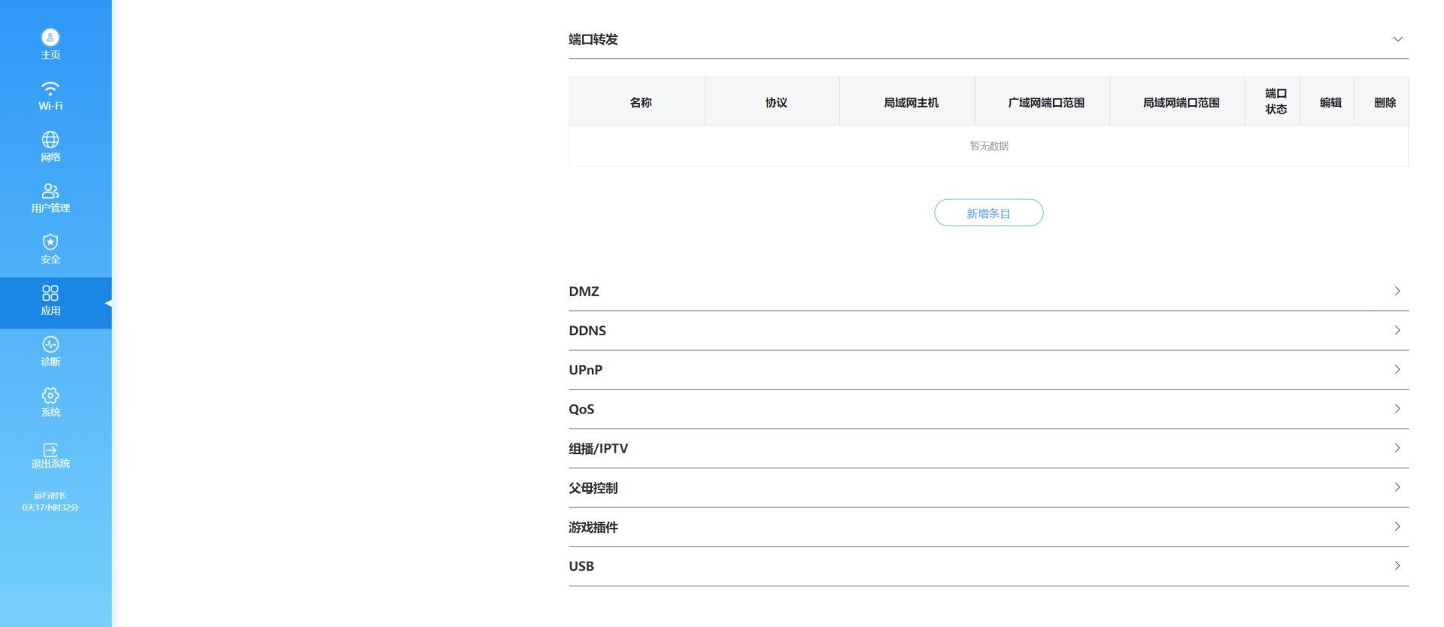Open the Wi-Fi settings icon
1444x627 pixels.
[50, 89]
